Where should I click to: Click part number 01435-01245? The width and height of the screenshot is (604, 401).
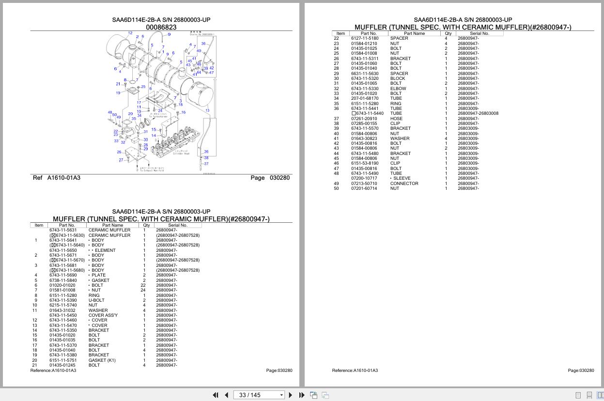62,365
